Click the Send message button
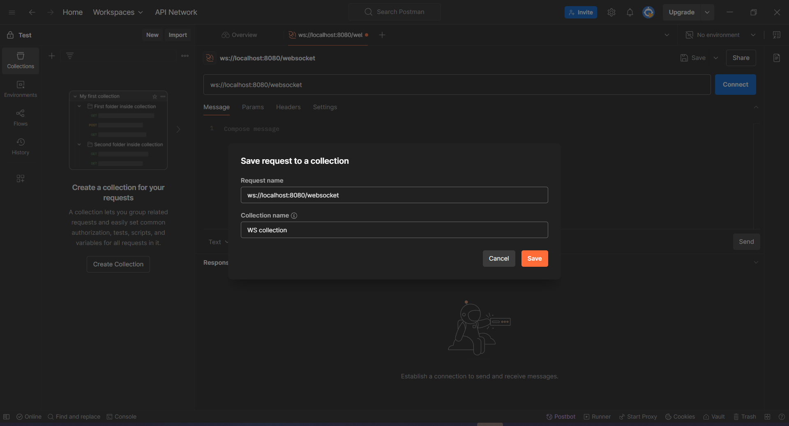Screen dimensions: 789x426 click(747, 242)
